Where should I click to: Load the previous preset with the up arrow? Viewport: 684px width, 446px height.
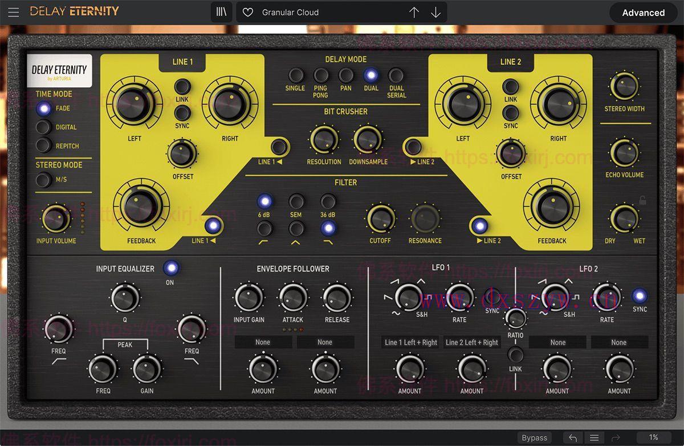414,12
